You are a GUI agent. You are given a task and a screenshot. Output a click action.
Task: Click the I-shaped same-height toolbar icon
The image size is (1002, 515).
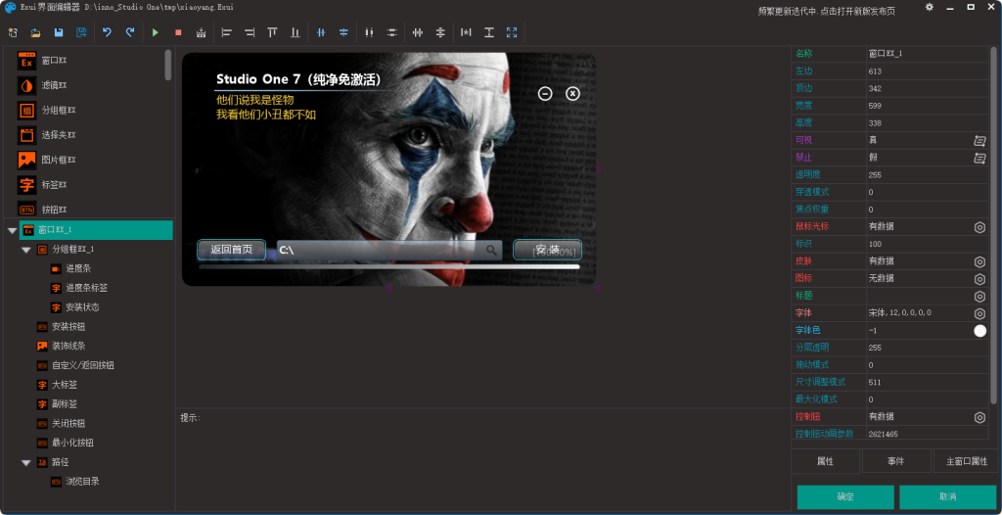(489, 32)
